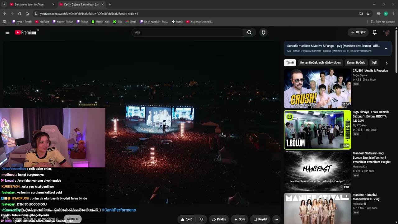Open the Kick bookmark
Viewport: 398px width, 224px height.
point(118,22)
